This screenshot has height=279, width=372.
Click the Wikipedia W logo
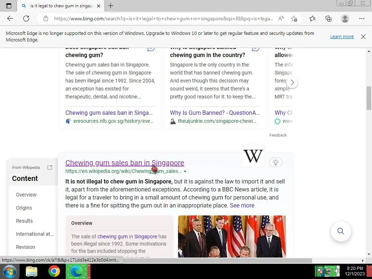(x=253, y=156)
